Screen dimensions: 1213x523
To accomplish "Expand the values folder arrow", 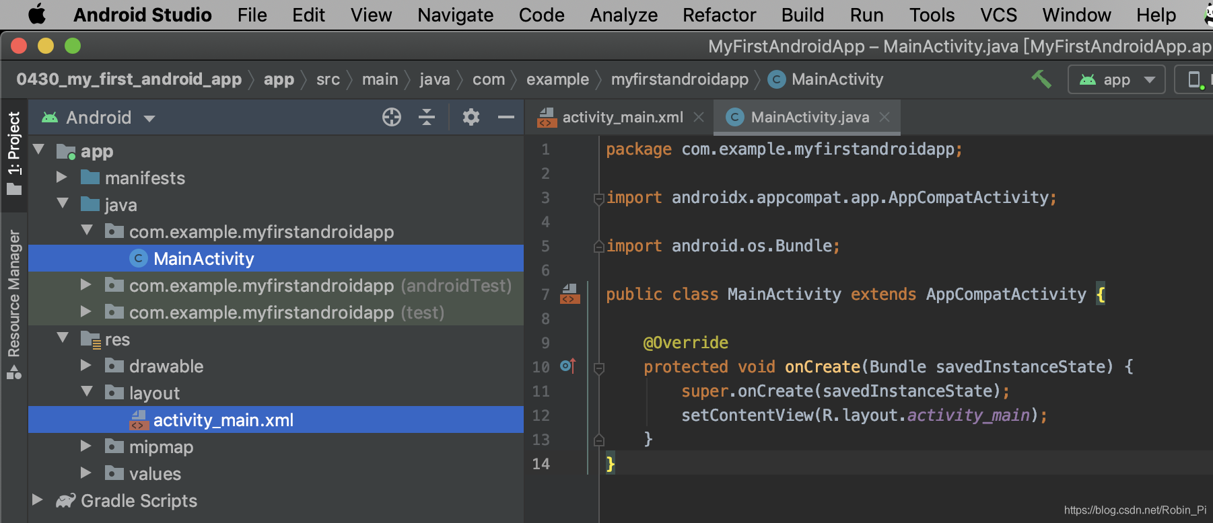I will click(x=86, y=473).
